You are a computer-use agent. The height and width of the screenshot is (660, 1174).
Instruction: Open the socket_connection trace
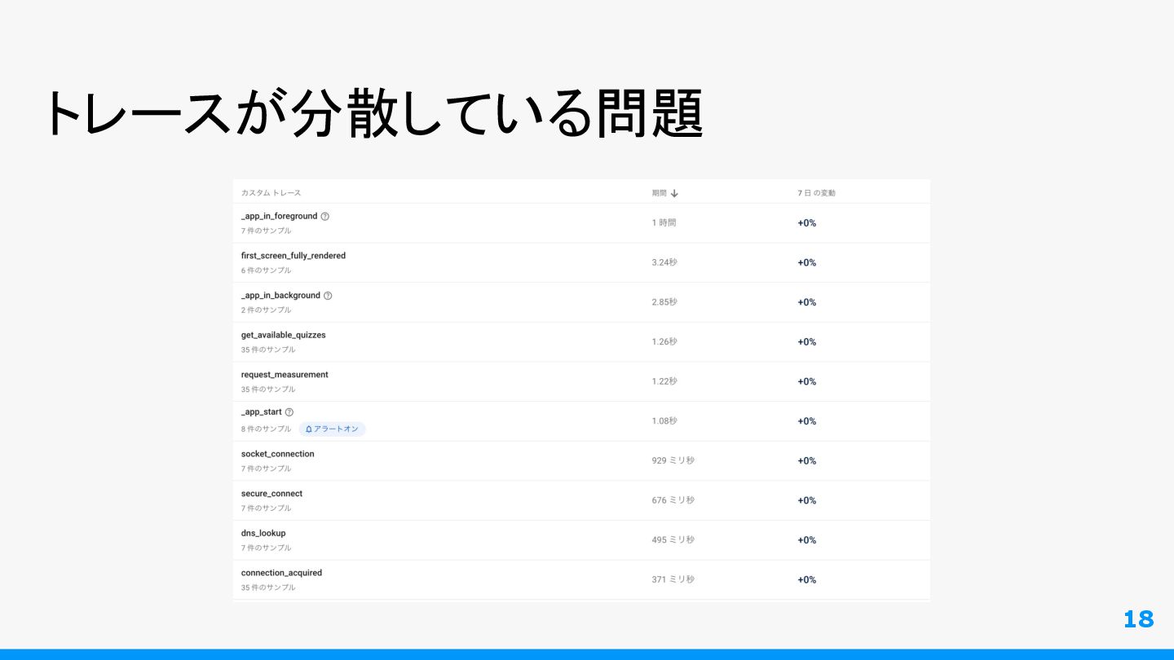[x=277, y=454]
